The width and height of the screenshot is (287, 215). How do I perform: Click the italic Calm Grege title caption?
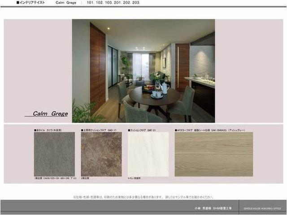(50, 114)
